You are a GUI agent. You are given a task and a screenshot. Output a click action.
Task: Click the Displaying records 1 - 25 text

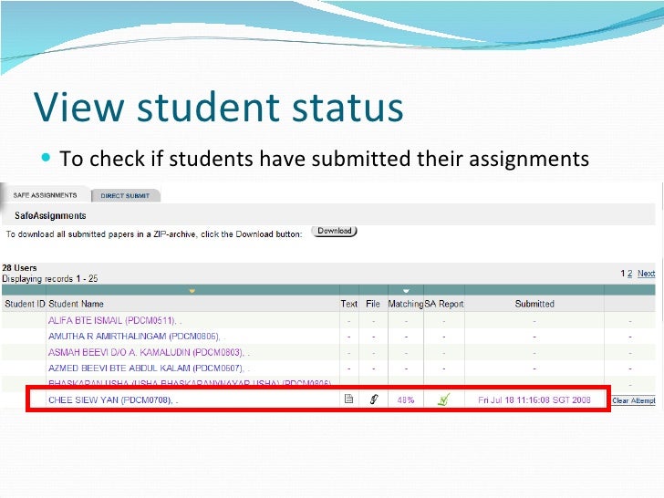pyautogui.click(x=50, y=279)
